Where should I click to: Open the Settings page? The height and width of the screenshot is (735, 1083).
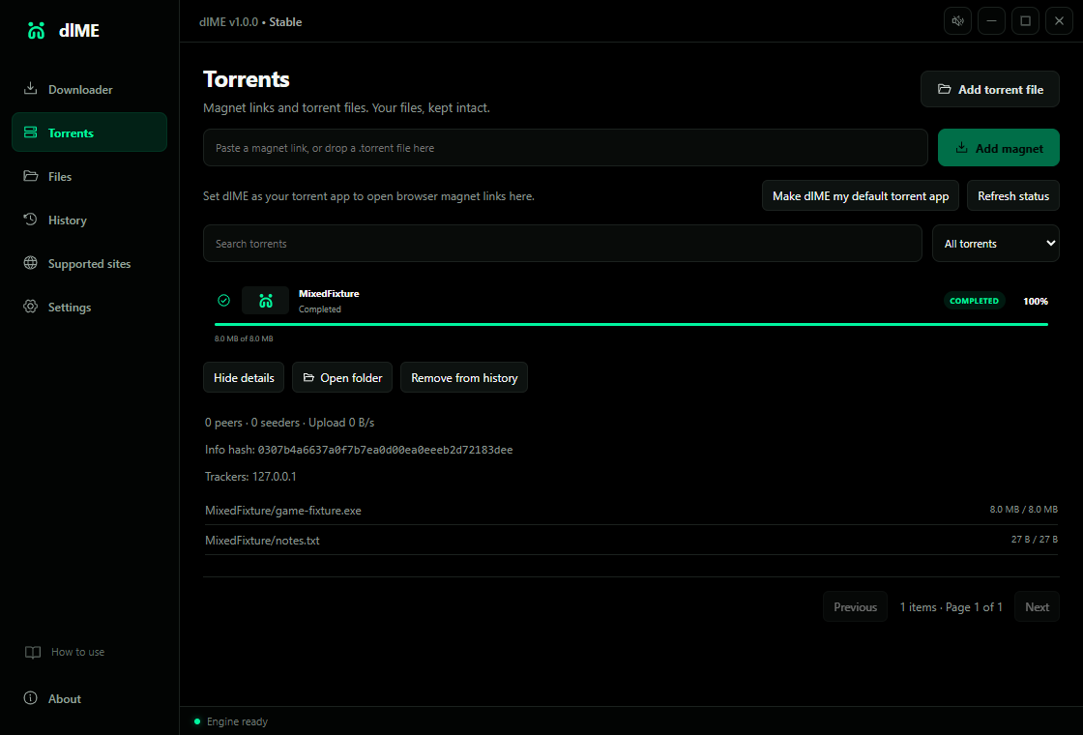click(x=89, y=307)
